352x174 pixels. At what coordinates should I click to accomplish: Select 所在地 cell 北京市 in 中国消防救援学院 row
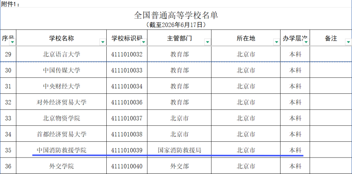coord(246,150)
